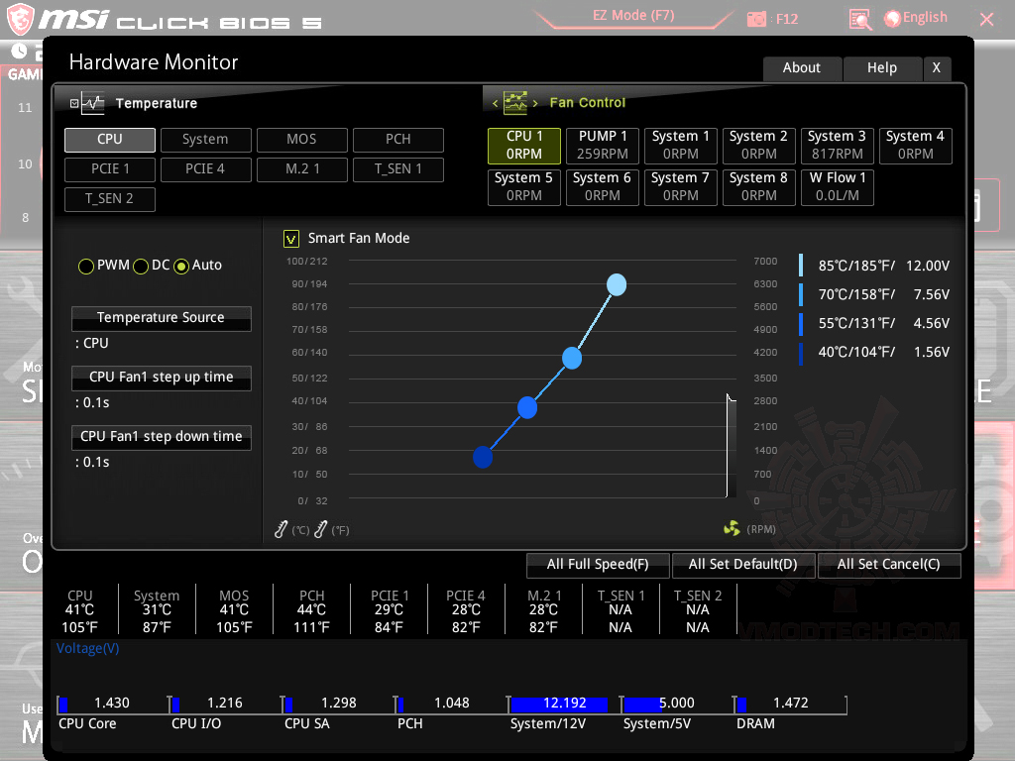Click All Set Default(D) button
Image resolution: width=1015 pixels, height=761 pixels.
coord(743,565)
